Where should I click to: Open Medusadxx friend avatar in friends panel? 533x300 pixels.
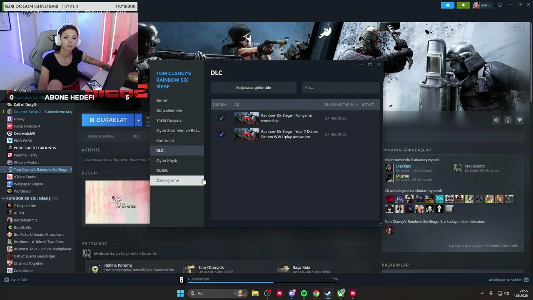click(x=458, y=168)
